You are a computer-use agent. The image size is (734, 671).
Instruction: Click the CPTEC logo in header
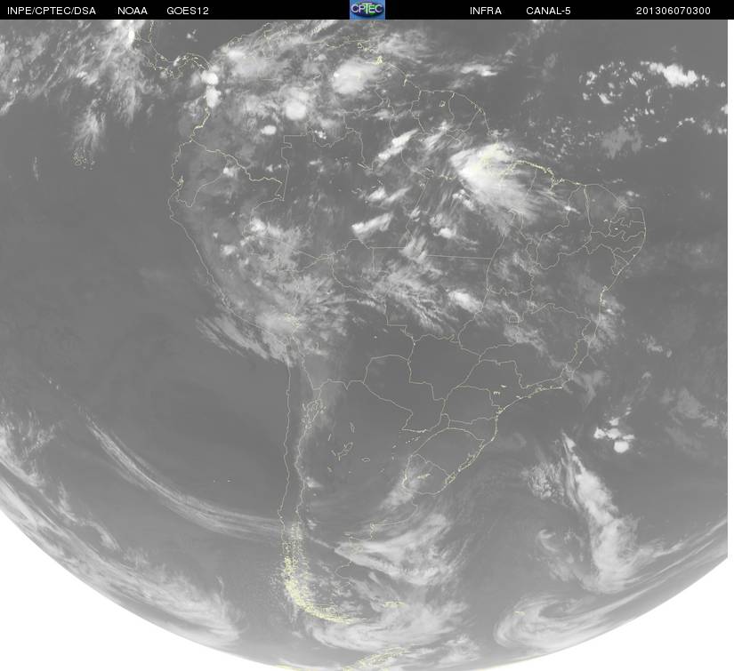point(367,10)
